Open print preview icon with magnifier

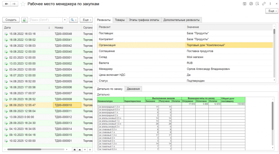[257, 4]
